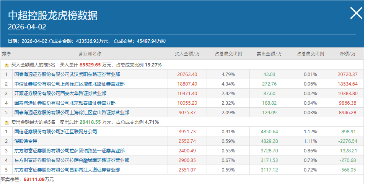Click the 排序 column header
This screenshot has height=186, width=365.
click(7, 54)
